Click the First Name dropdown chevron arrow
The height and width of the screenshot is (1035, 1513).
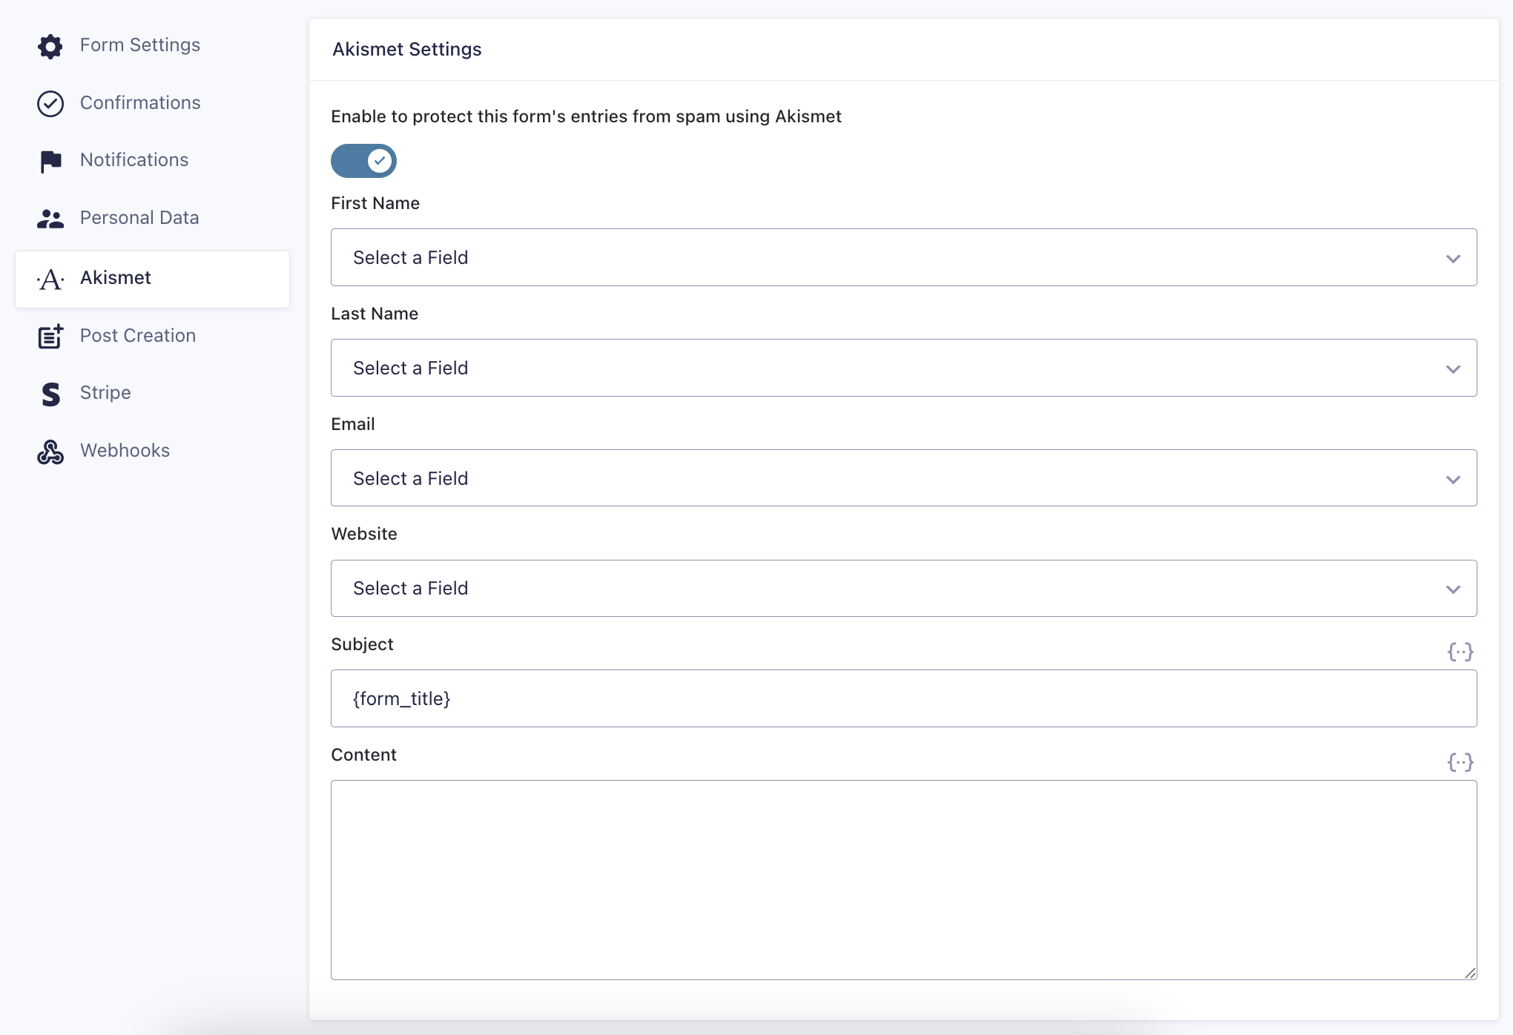[x=1453, y=259]
